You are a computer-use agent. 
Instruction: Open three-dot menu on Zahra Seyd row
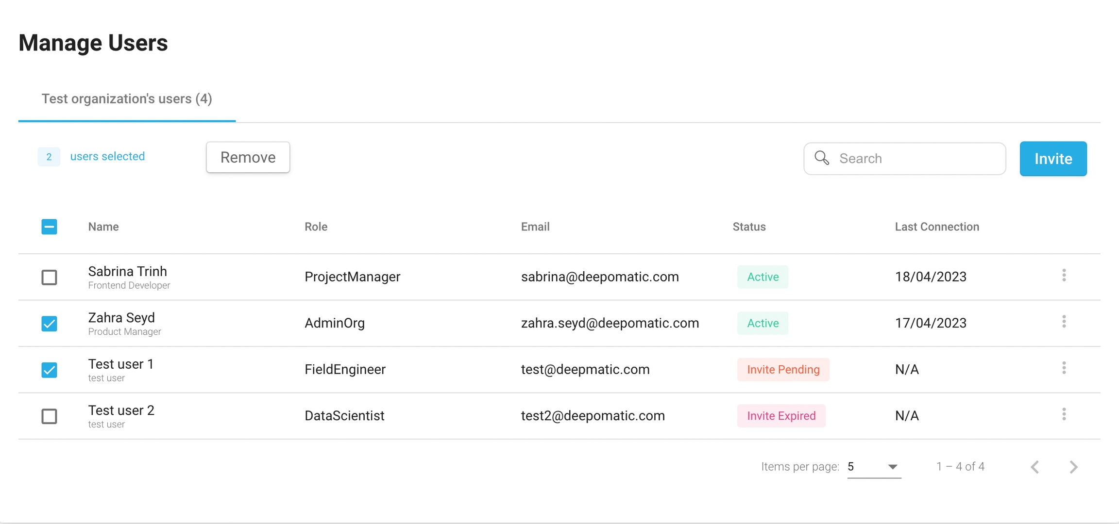click(x=1064, y=322)
